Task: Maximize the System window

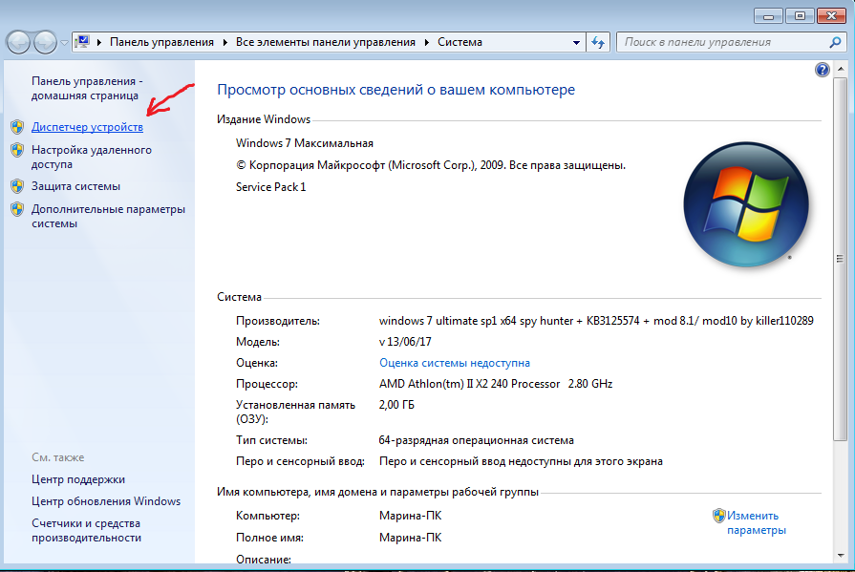Action: [x=800, y=16]
